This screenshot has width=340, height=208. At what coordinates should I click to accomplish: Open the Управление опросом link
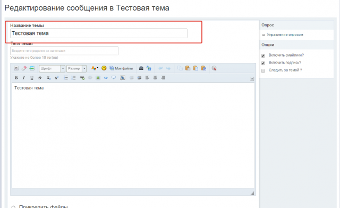[x=285, y=35]
